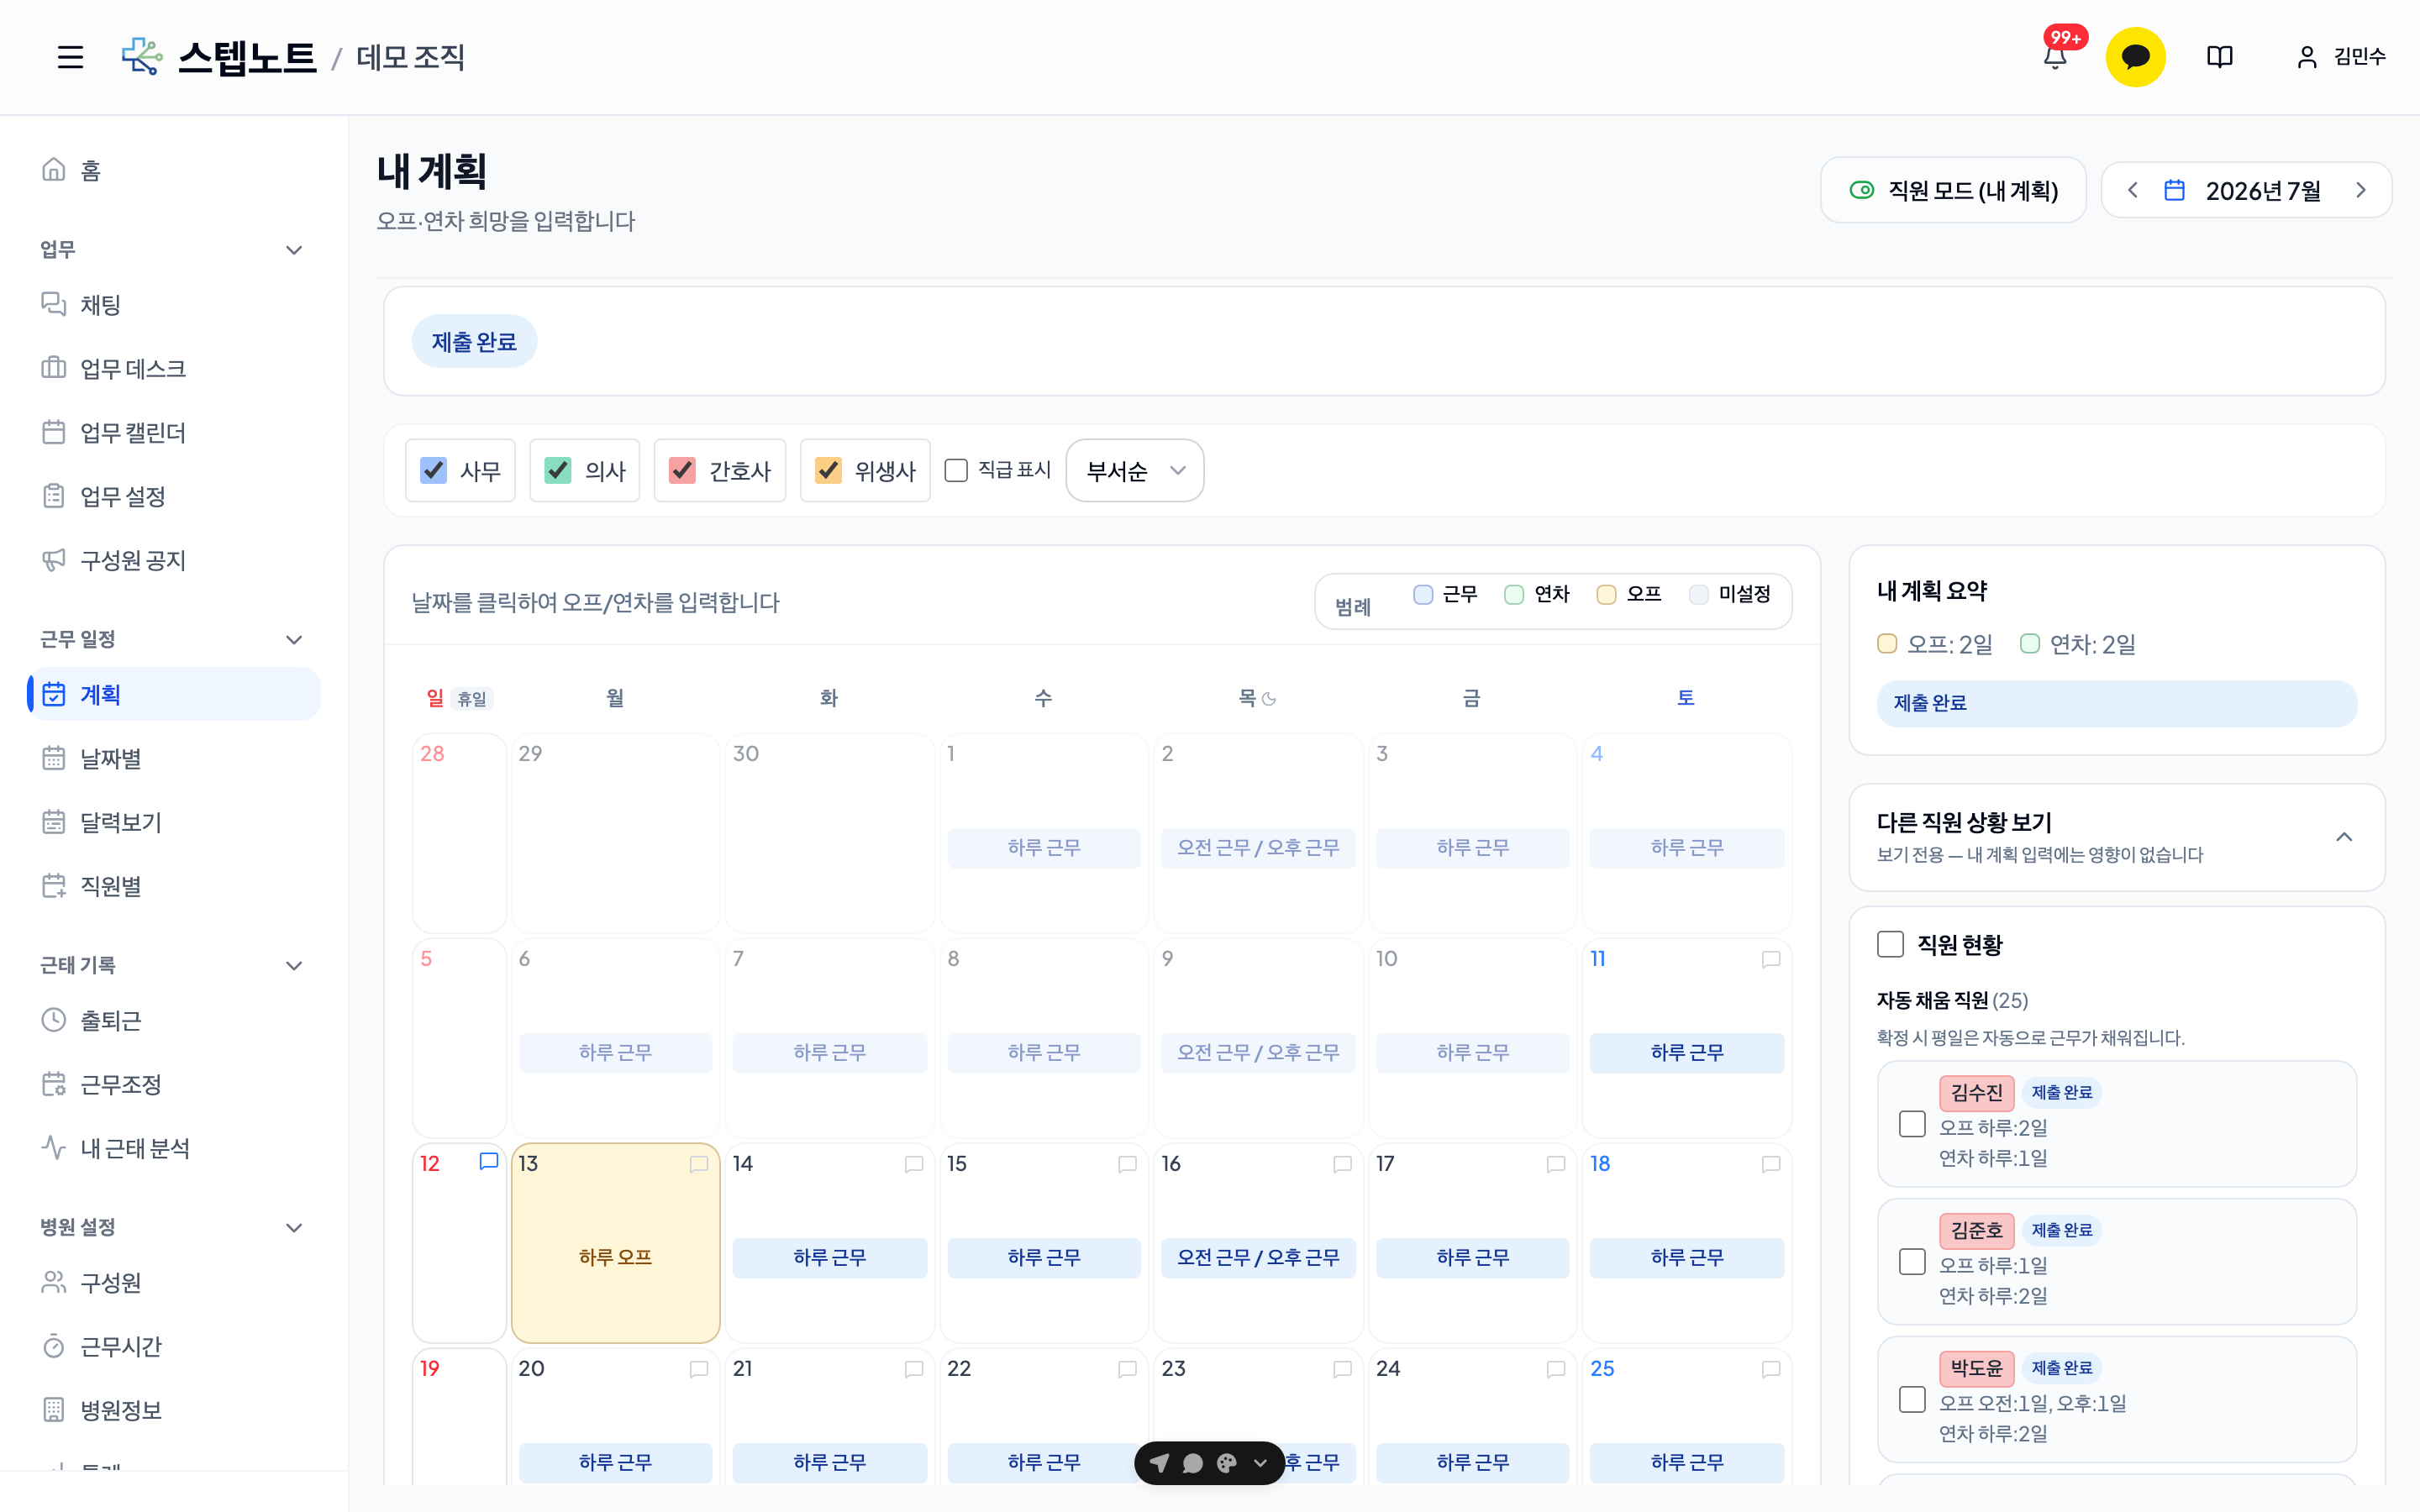Open 내 근태 분석 in sidebar
2420x1512 pixels.
(174, 1148)
